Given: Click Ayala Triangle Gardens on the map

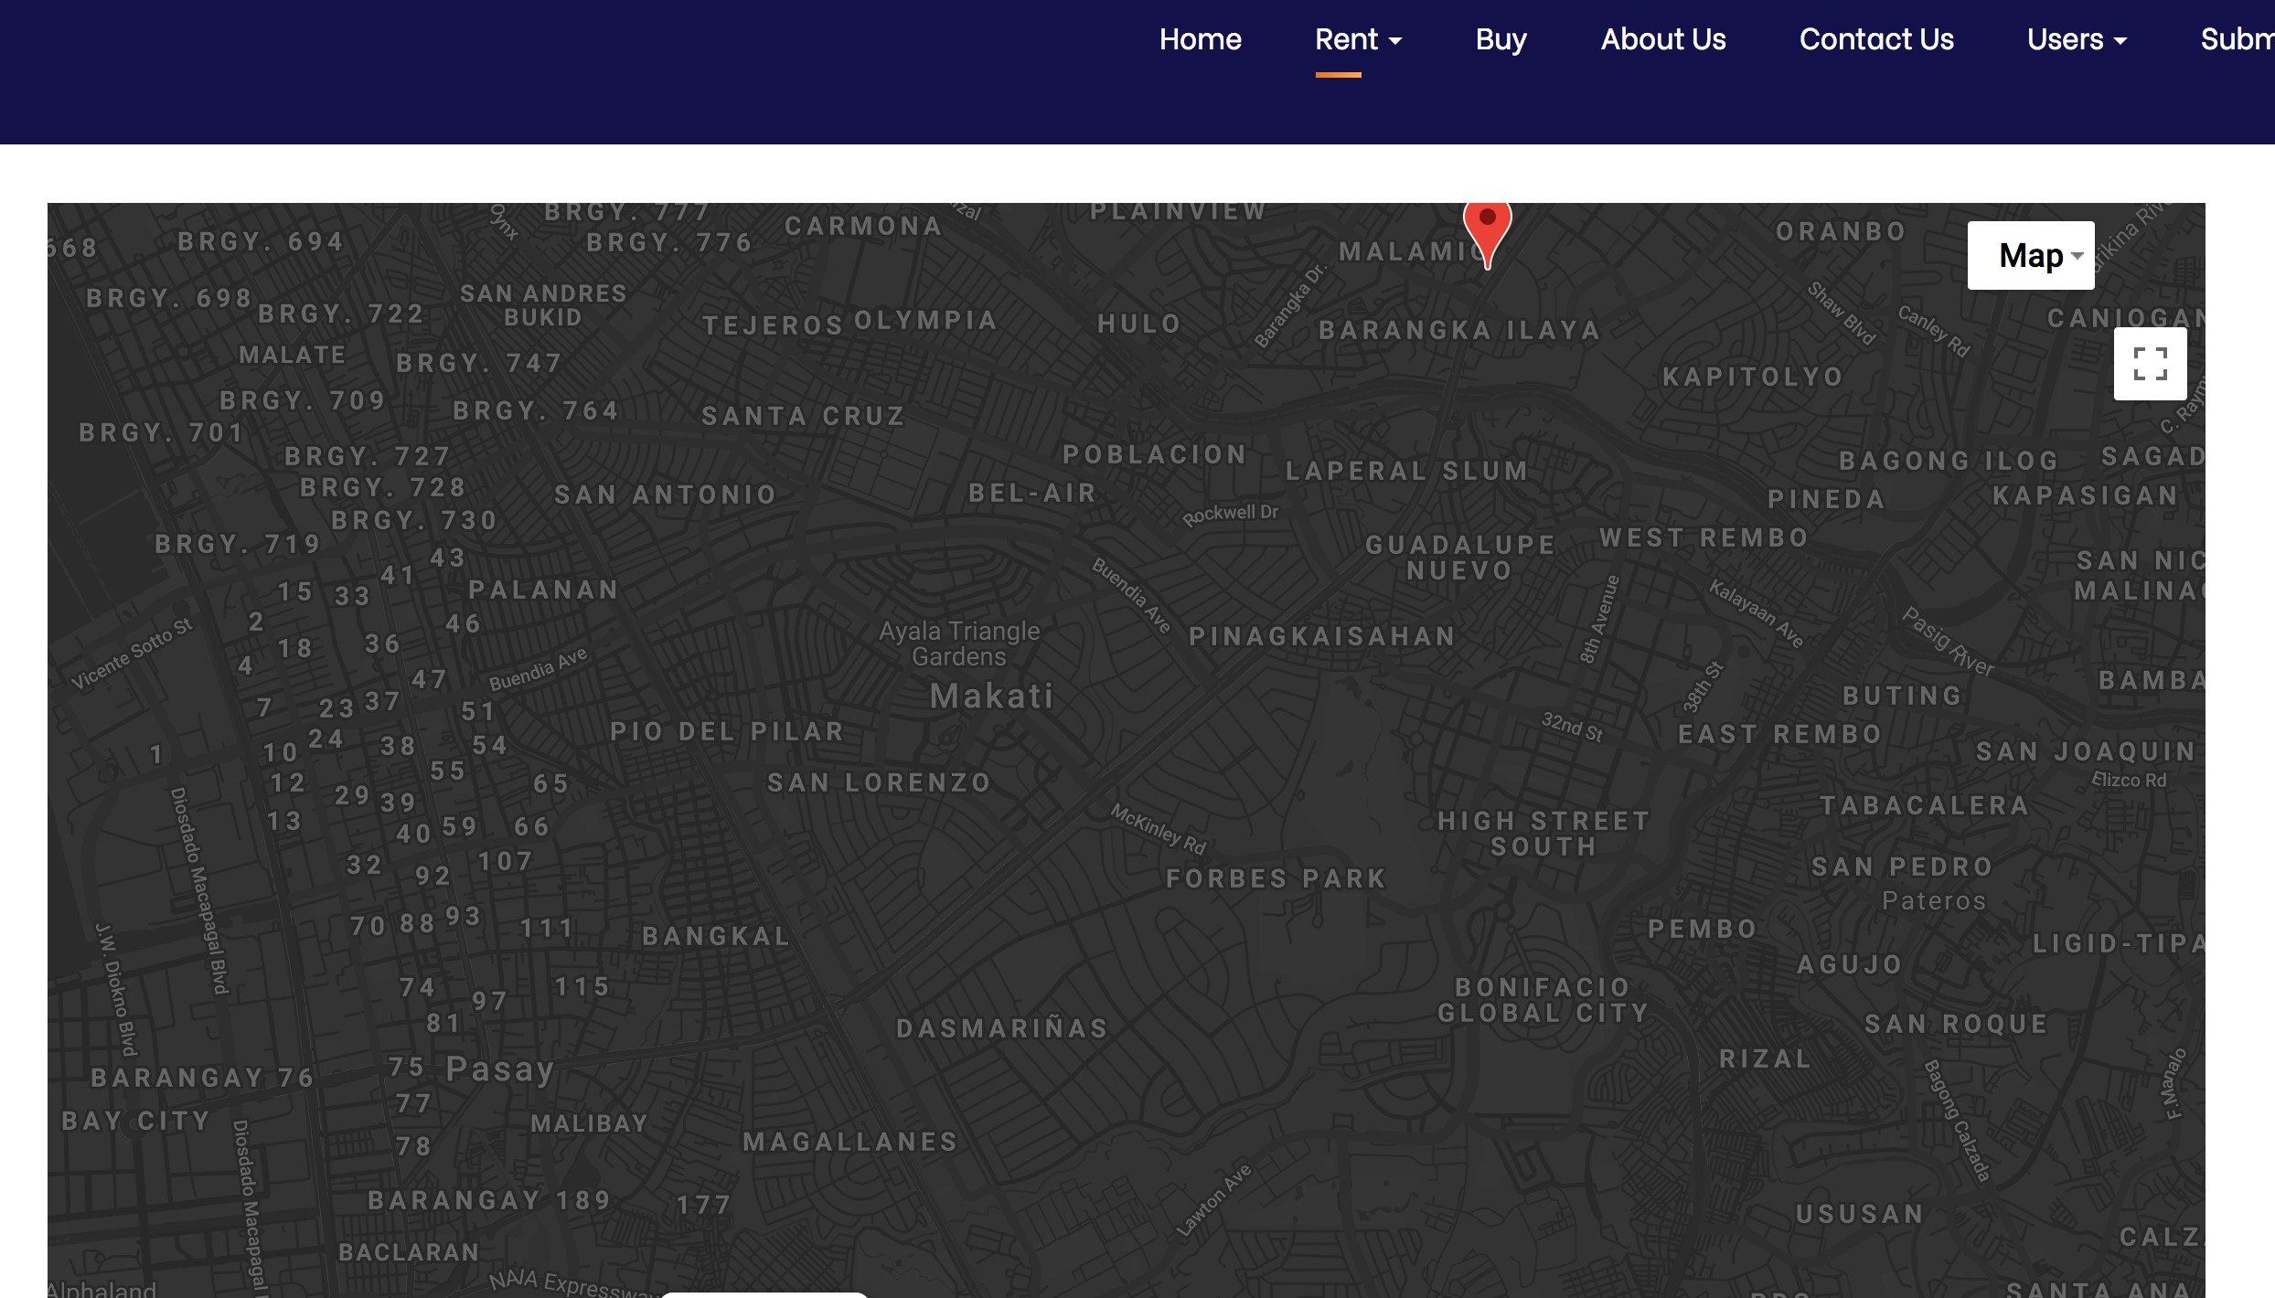Looking at the screenshot, I should tap(959, 644).
